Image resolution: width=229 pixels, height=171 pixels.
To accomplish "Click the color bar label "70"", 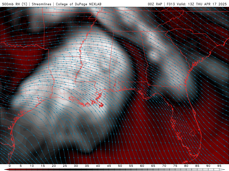I will pyautogui.click(x=164, y=166).
